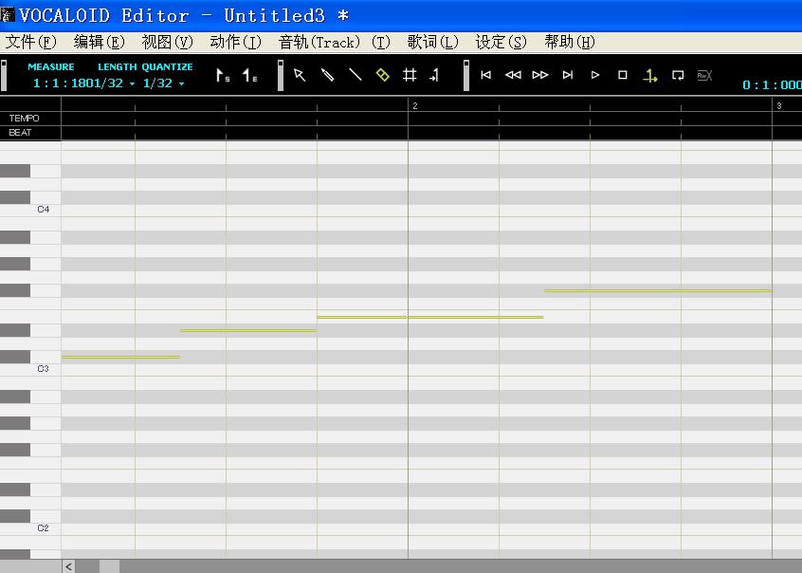802x573 pixels.
Task: Select the highest note starting in measure 2
Action: coord(658,291)
